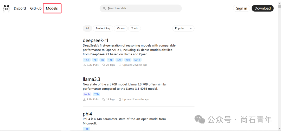Select the 1.5b tag of deepseek-r1

point(87,60)
